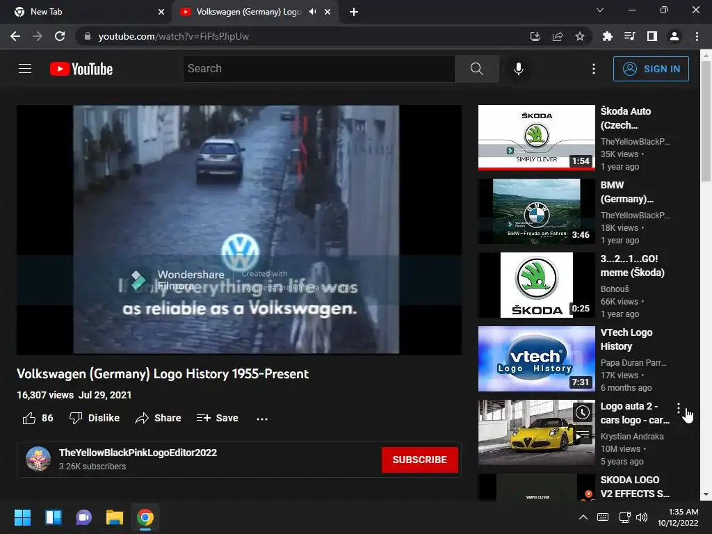Sign in to YouTube
Viewport: 712px width, 534px height.
click(x=651, y=69)
